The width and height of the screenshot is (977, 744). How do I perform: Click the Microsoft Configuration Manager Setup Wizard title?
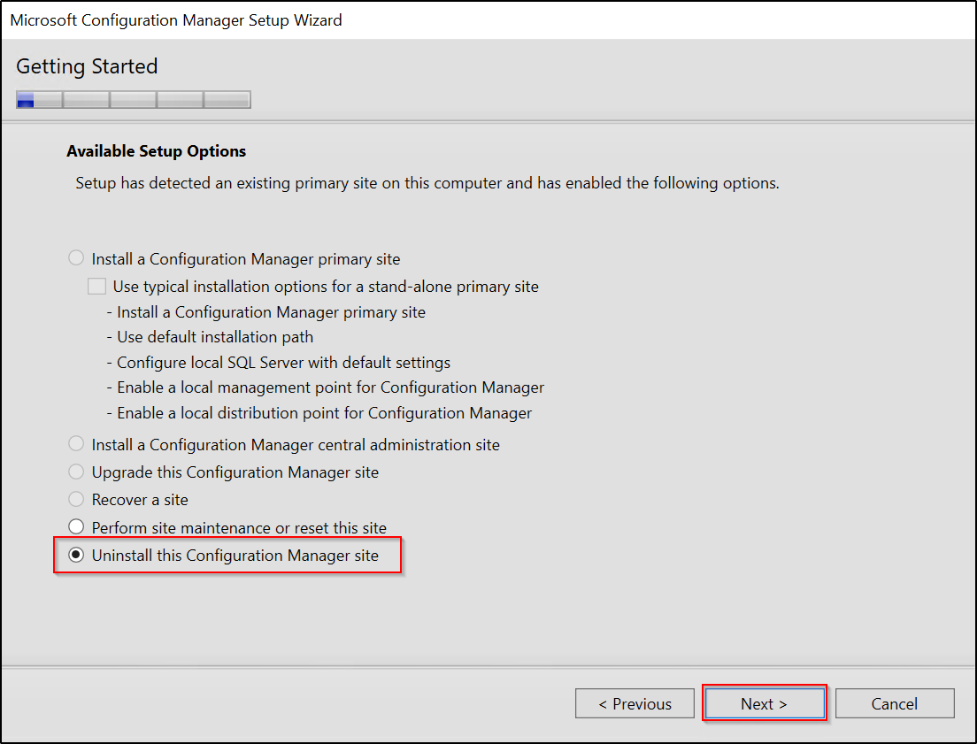tap(176, 20)
